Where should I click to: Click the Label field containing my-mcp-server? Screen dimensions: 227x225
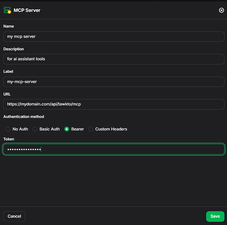click(113, 82)
